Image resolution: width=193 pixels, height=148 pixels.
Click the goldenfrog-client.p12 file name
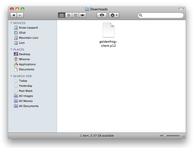pyautogui.click(x=108, y=44)
